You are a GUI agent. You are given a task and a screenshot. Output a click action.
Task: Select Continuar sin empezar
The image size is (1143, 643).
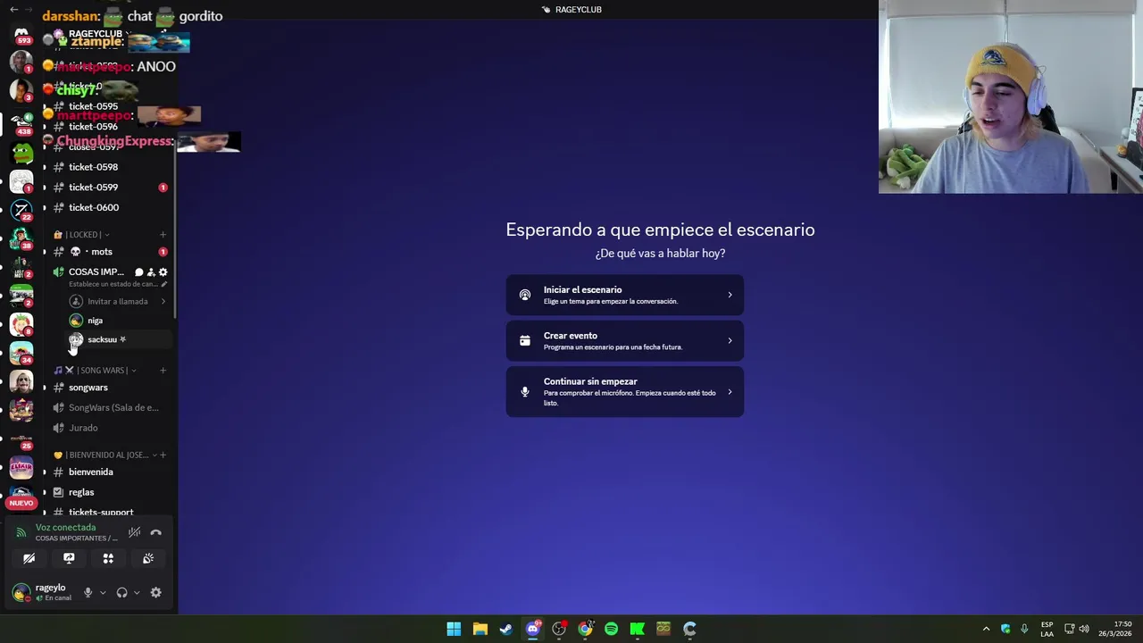point(624,391)
